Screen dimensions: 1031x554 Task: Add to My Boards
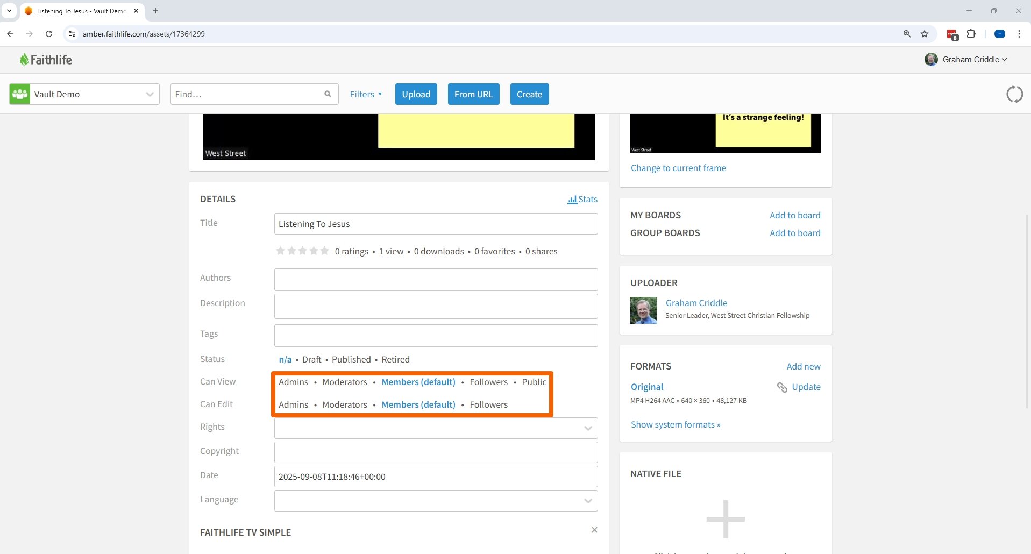pyautogui.click(x=795, y=215)
